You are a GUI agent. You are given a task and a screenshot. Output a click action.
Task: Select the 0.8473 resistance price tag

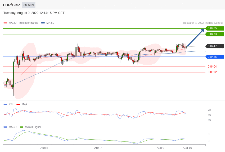point(214,34)
